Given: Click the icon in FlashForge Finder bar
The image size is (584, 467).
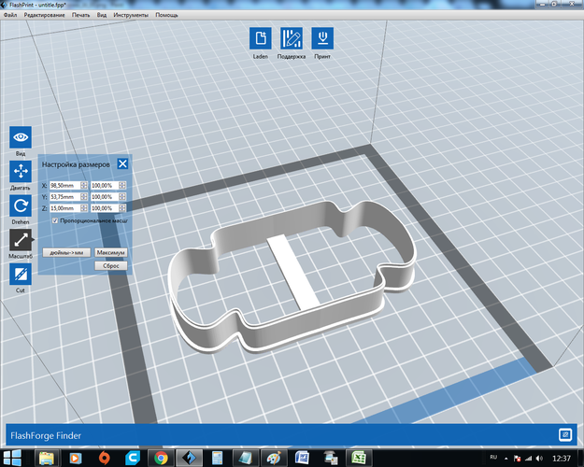Looking at the screenshot, I should (565, 434).
